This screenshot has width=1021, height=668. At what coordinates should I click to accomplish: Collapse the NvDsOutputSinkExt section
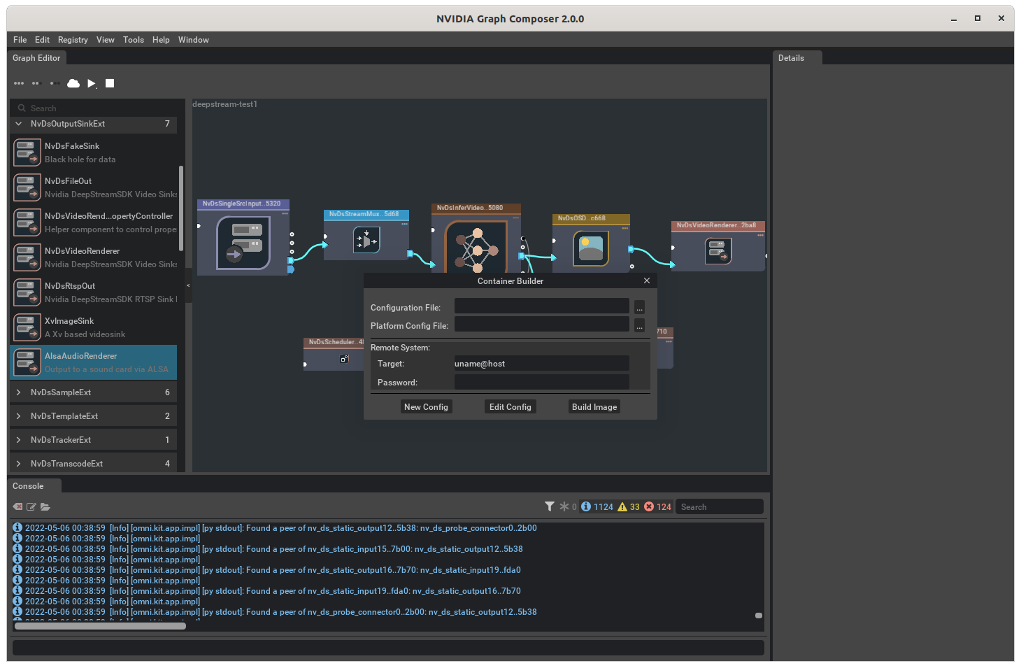(x=19, y=124)
